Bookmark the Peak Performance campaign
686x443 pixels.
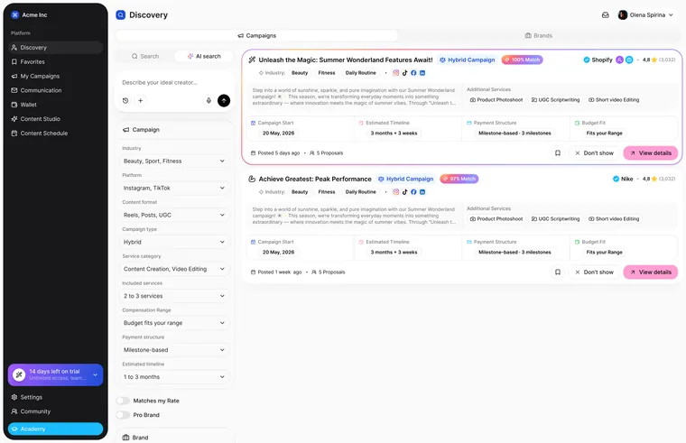point(558,272)
